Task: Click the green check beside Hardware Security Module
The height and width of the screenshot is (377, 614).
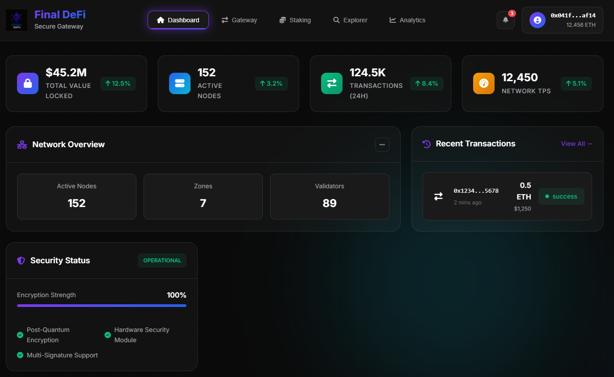Action: [108, 335]
